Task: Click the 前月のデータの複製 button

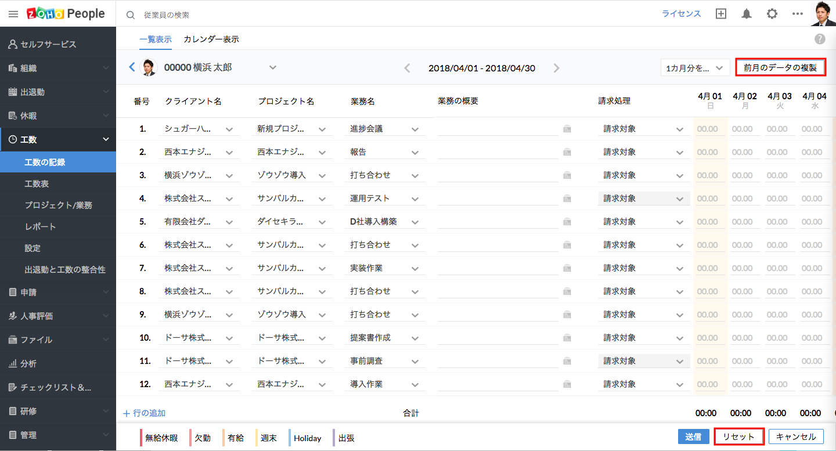Action: tap(780, 67)
